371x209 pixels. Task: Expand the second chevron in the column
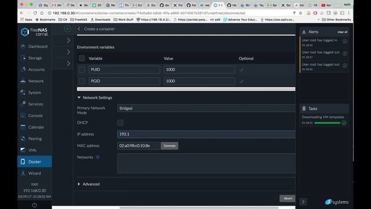click(x=68, y=52)
